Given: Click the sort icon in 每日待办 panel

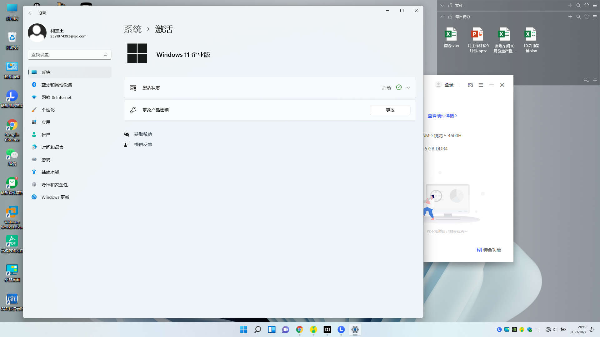Looking at the screenshot, I should [586, 81].
